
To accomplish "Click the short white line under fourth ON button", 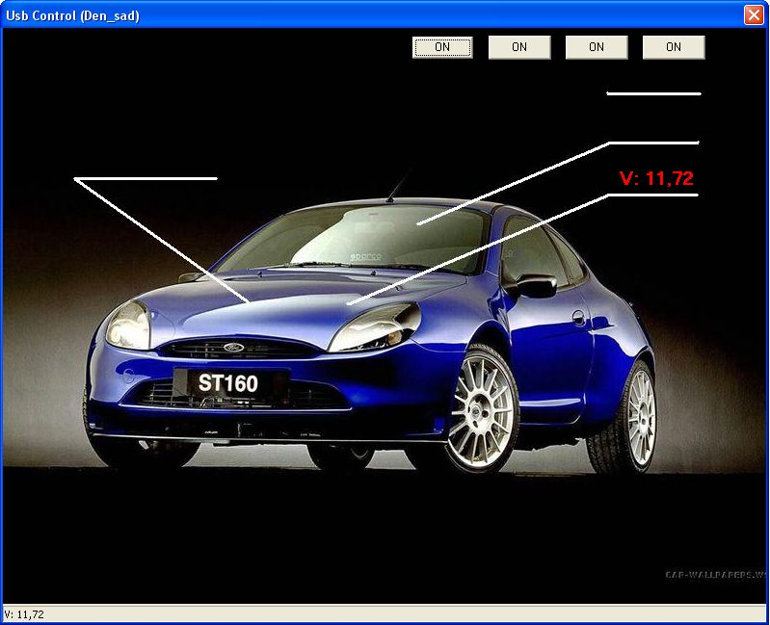I will click(x=653, y=94).
